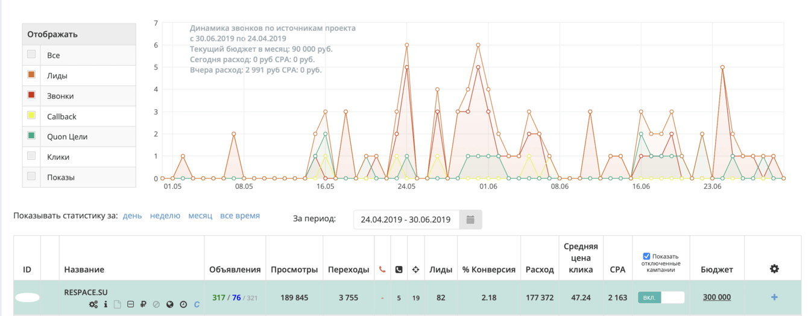Uncheck Показать отключенные кампании checkbox
This screenshot has height=316, width=808.
coord(646,256)
